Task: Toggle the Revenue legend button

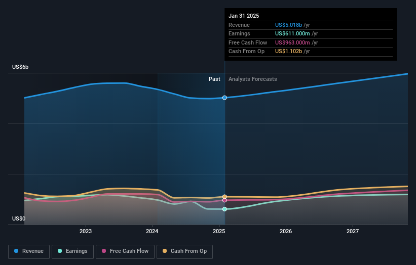Action: tap(29, 251)
